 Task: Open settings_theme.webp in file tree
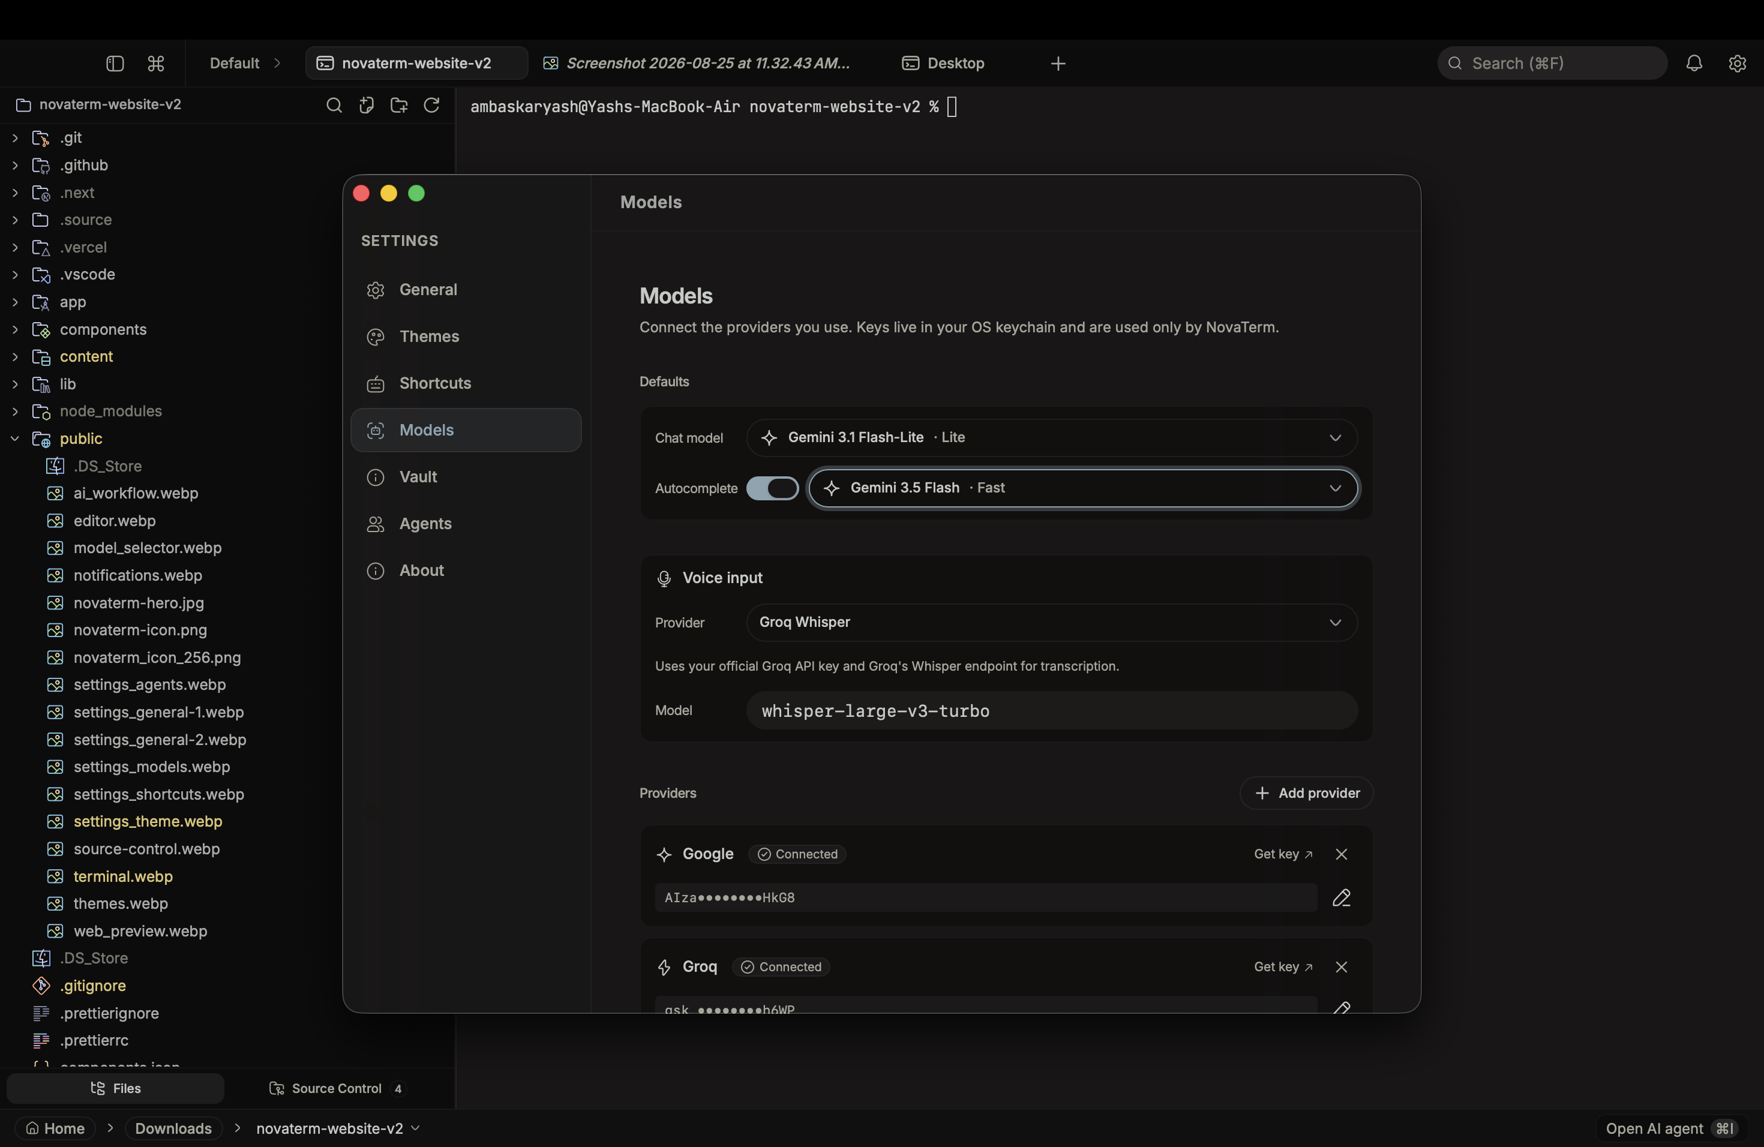click(x=148, y=822)
